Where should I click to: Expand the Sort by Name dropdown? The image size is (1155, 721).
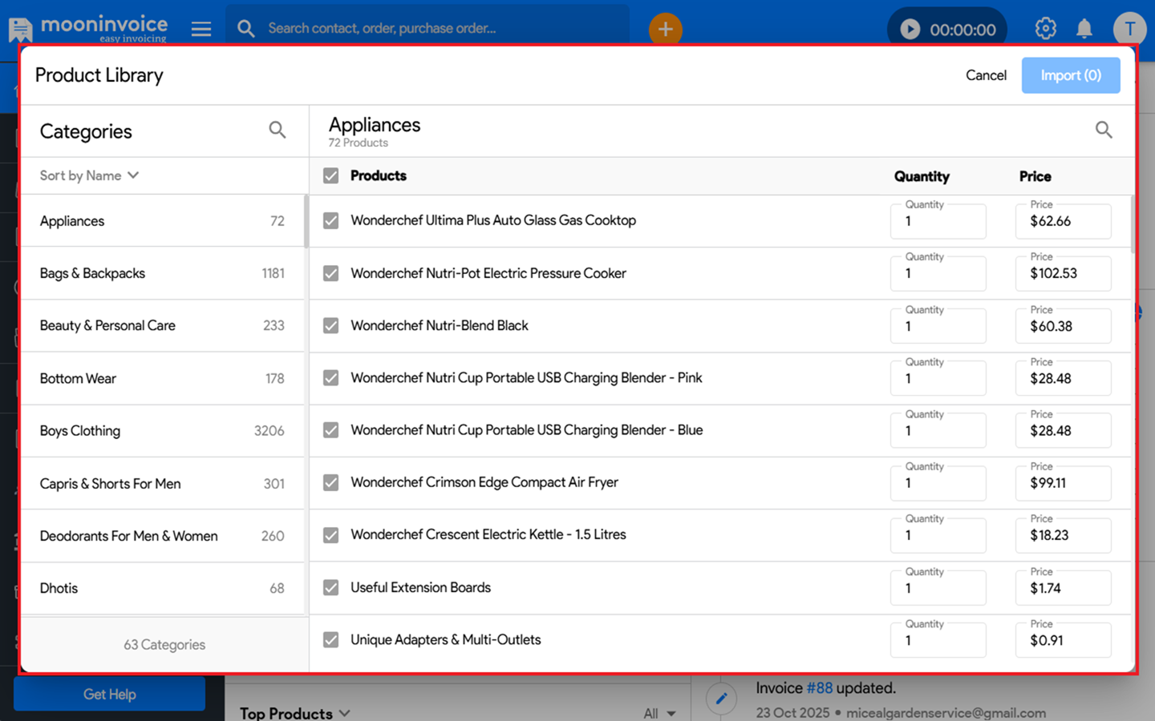click(89, 175)
